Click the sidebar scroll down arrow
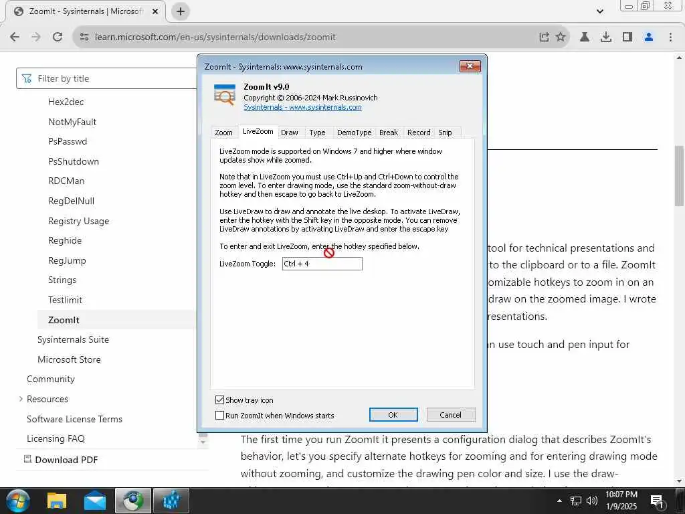 pos(203,442)
